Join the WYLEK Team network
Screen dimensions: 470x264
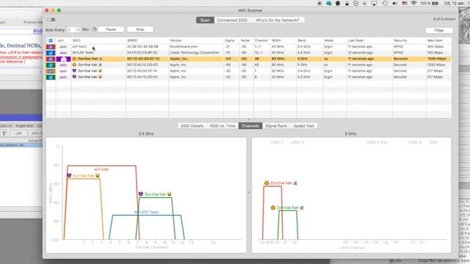[63, 53]
